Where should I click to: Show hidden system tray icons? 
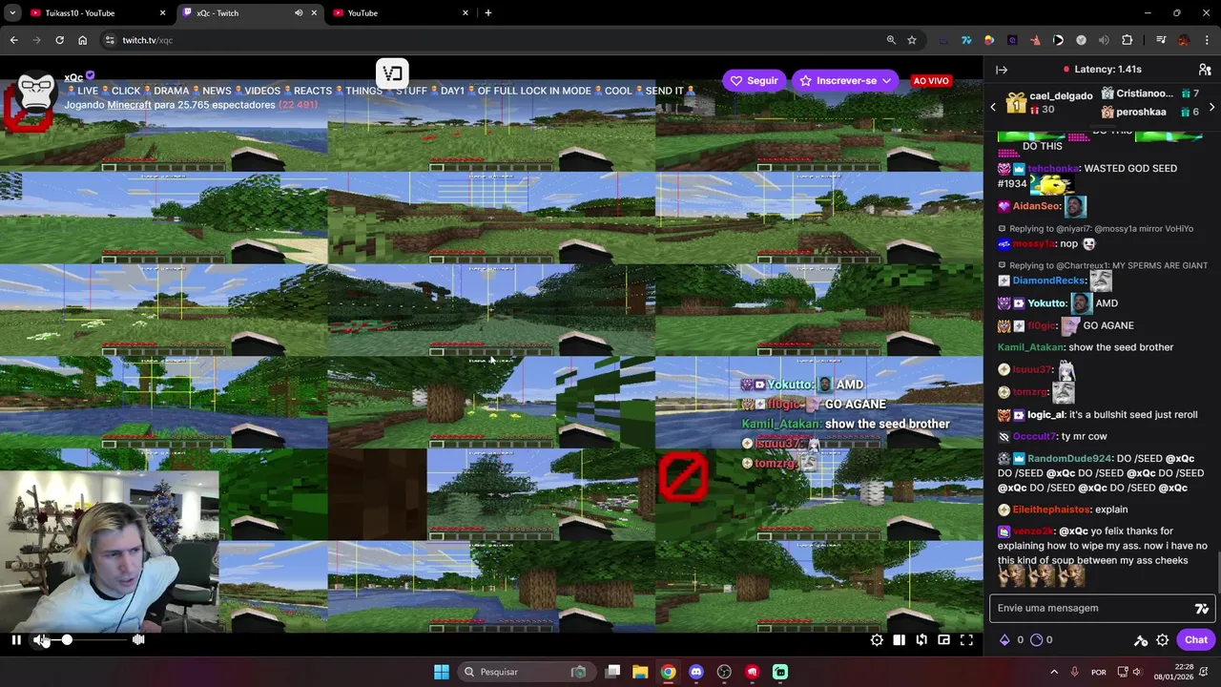click(1054, 672)
